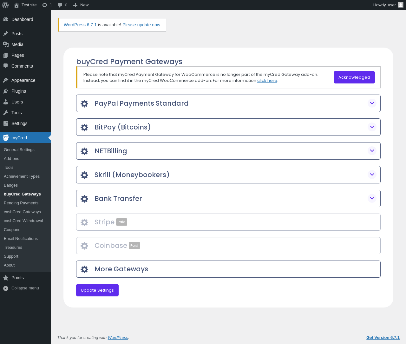Viewport: 406px width, 344px height.
Task: Open WordPress link in footer
Action: point(118,338)
